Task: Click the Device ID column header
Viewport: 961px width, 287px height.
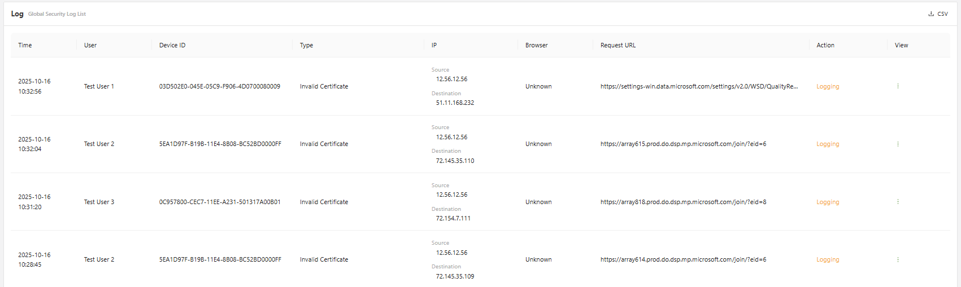Action: [x=172, y=45]
